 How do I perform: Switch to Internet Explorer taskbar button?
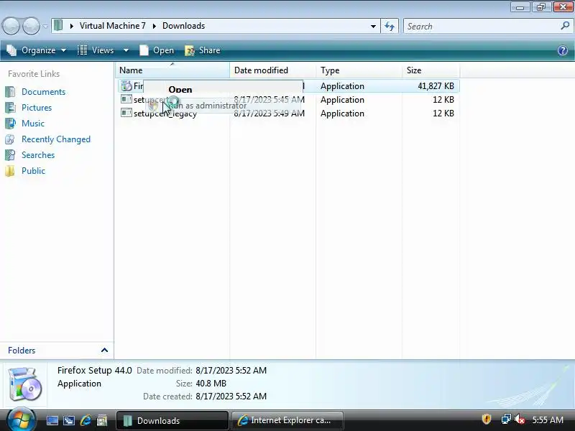[x=287, y=420]
